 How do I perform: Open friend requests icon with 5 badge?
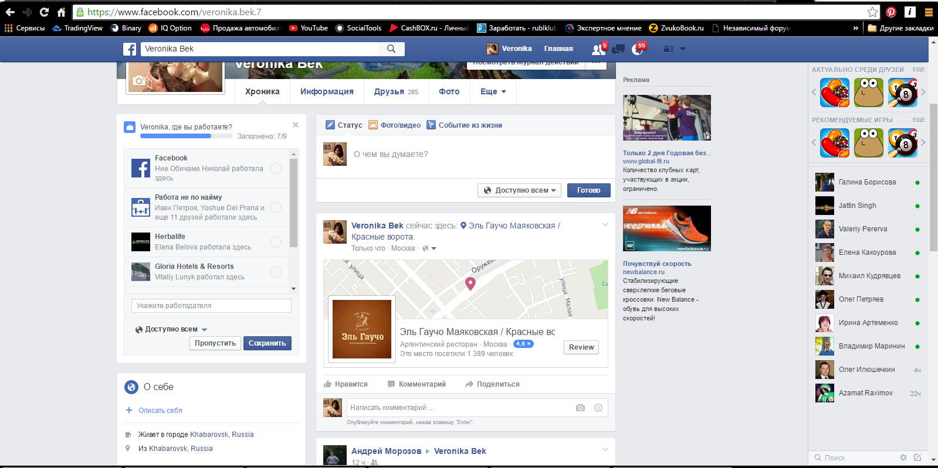click(x=598, y=50)
